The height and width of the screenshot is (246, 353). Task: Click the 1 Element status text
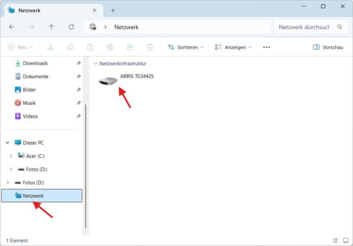[x=17, y=241]
